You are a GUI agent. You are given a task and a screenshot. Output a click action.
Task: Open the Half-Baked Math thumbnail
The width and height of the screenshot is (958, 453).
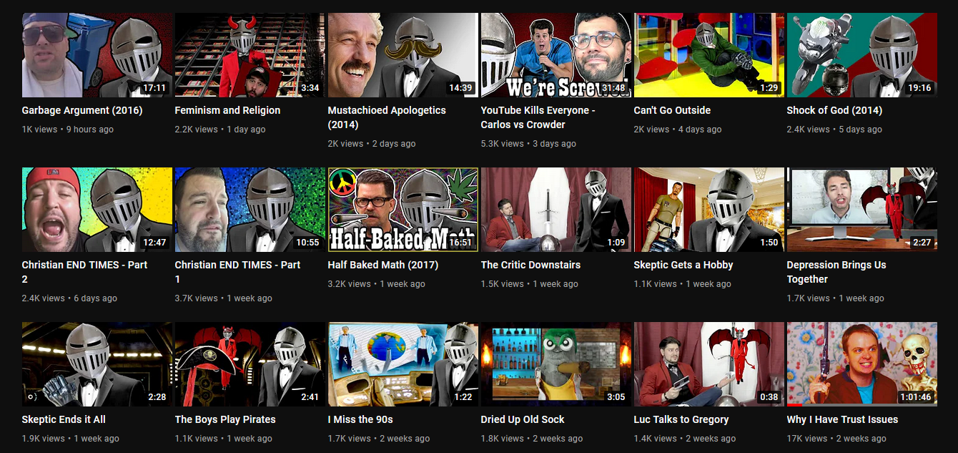(x=403, y=210)
